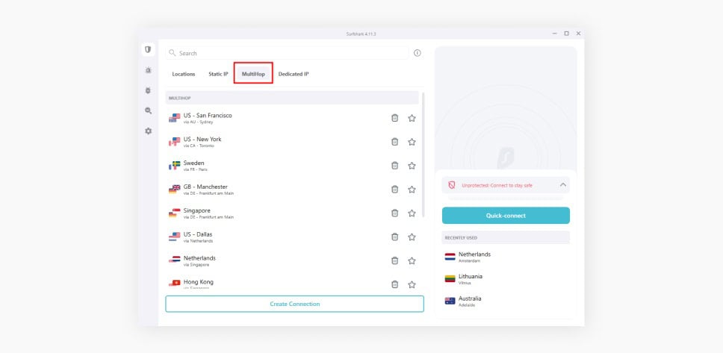Open the VPN shield sidebar icon

point(148,49)
